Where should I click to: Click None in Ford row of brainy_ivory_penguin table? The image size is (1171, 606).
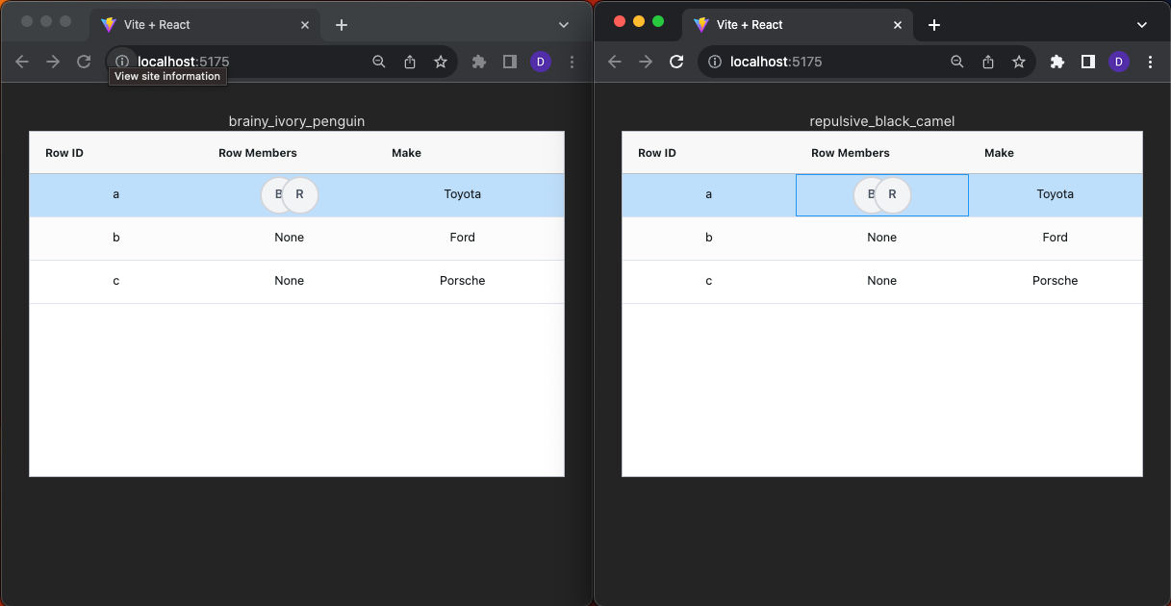coord(290,238)
